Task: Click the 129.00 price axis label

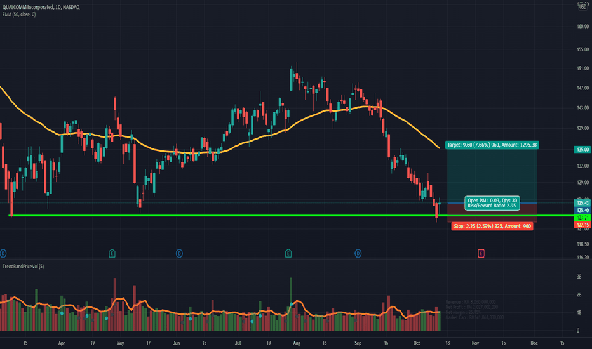Action: pyautogui.click(x=583, y=183)
